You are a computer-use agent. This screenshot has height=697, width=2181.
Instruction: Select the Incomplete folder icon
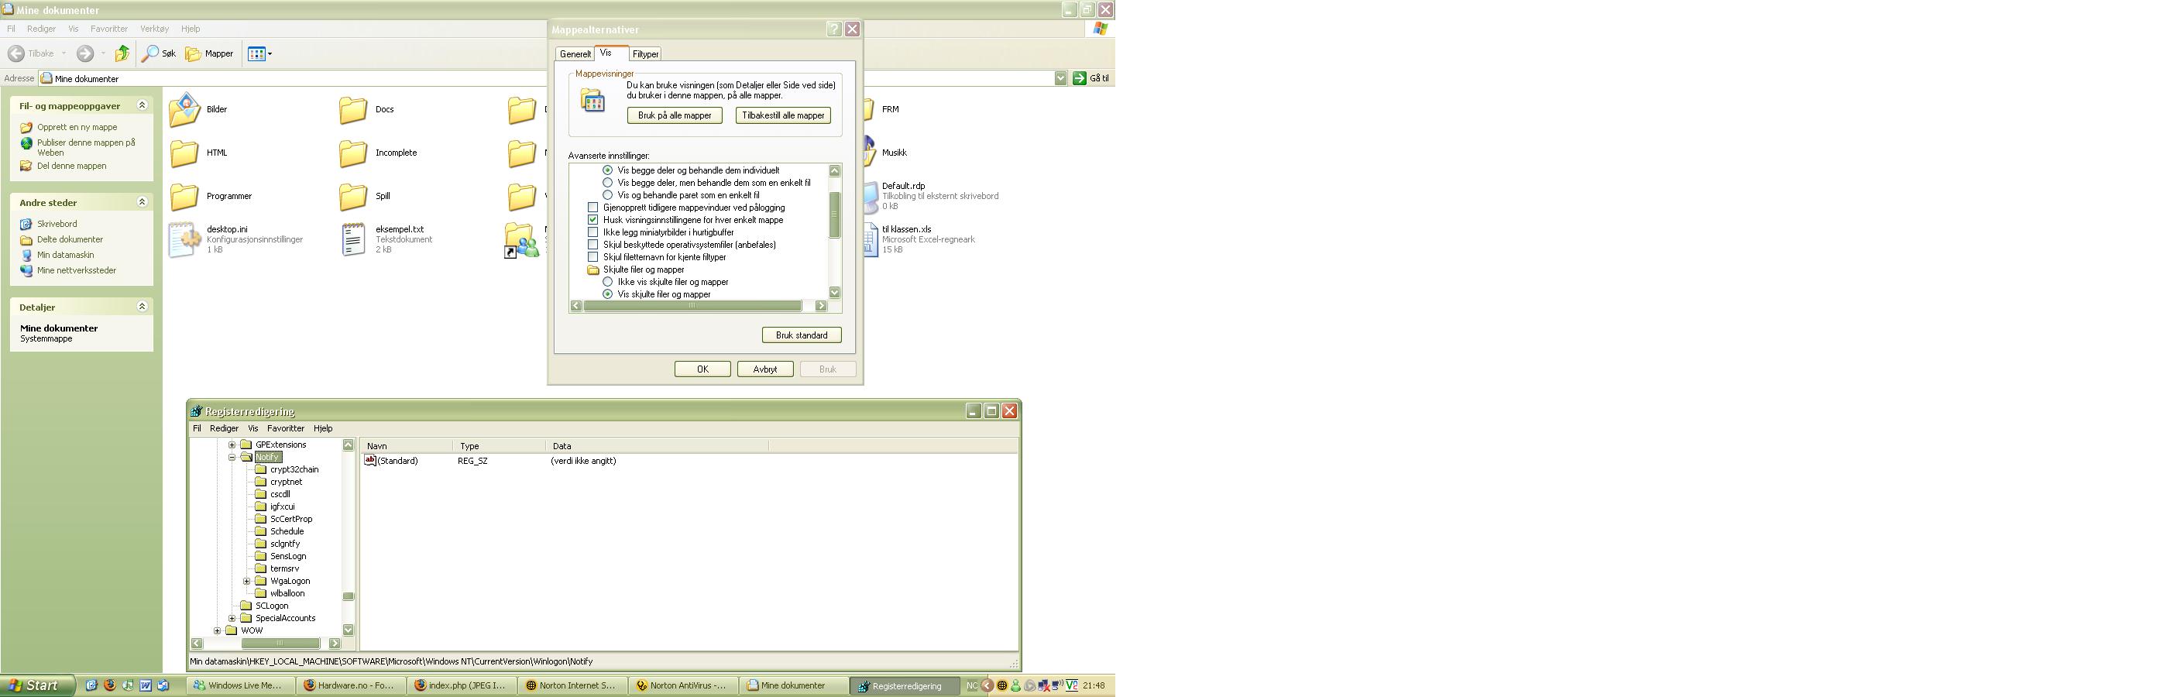click(353, 153)
